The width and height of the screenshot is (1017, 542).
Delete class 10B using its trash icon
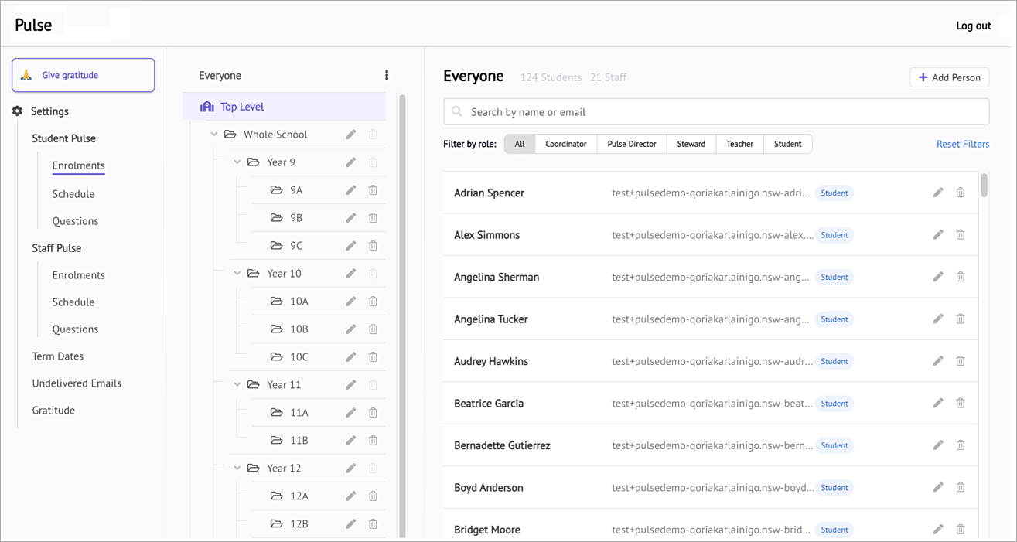pyautogui.click(x=373, y=329)
